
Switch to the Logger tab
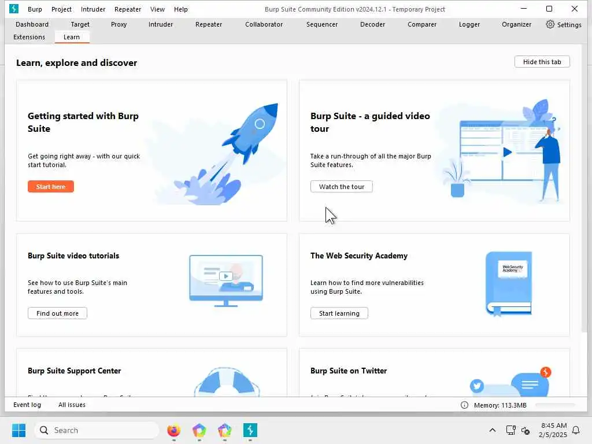pyautogui.click(x=469, y=24)
